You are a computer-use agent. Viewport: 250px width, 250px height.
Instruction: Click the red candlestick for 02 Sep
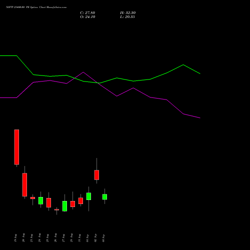[x=96, y=175]
